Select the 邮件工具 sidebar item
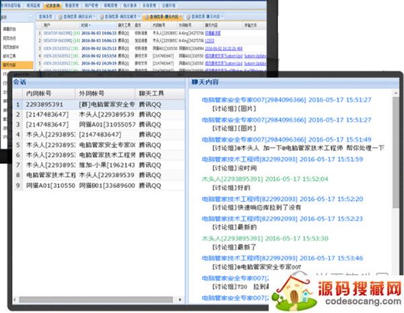Viewport: 404px width, 313px height. coord(11,56)
